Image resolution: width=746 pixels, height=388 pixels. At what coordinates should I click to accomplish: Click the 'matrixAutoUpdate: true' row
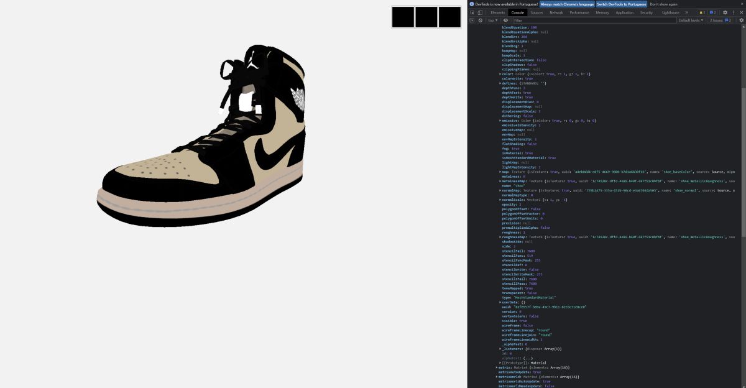520,372
